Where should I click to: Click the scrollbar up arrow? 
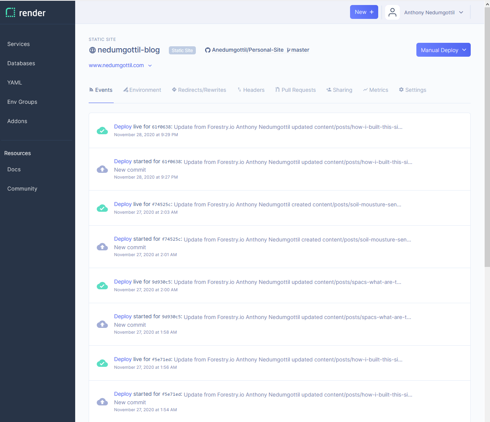[487, 4]
